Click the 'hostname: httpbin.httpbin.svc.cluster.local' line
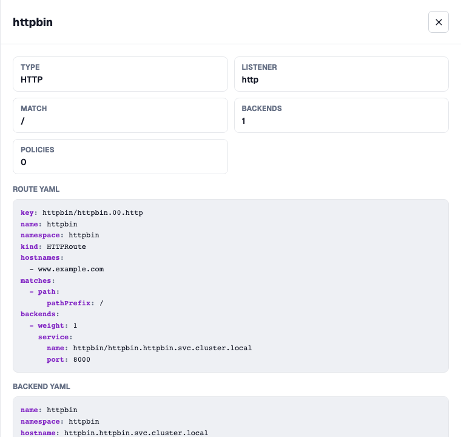 click(115, 433)
